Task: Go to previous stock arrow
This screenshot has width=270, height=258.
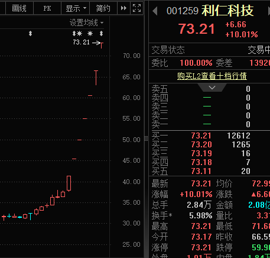Action: pyautogui.click(x=155, y=11)
